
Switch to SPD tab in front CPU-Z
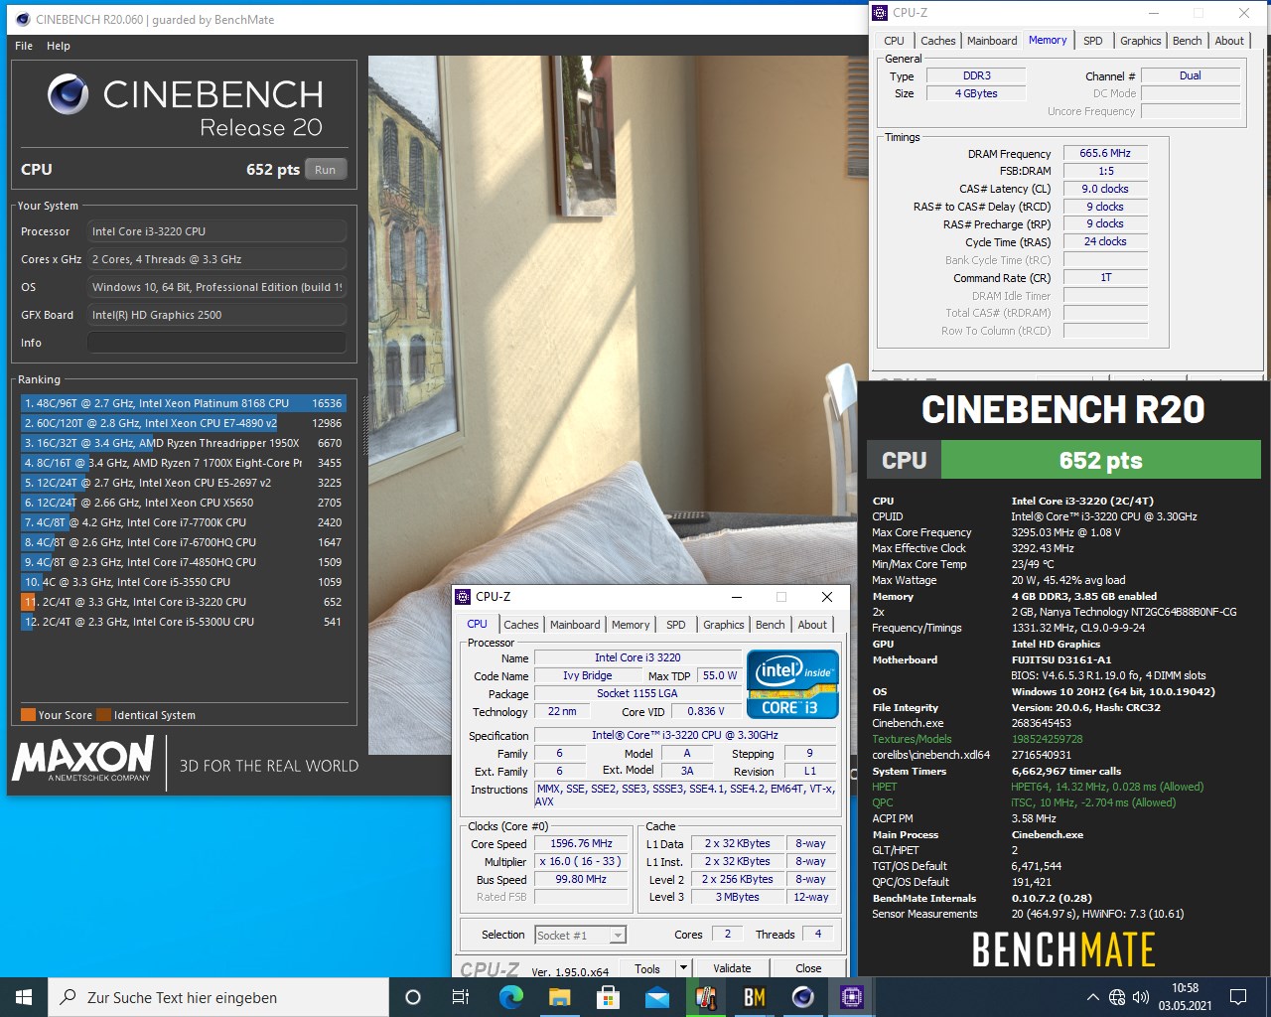[676, 625]
